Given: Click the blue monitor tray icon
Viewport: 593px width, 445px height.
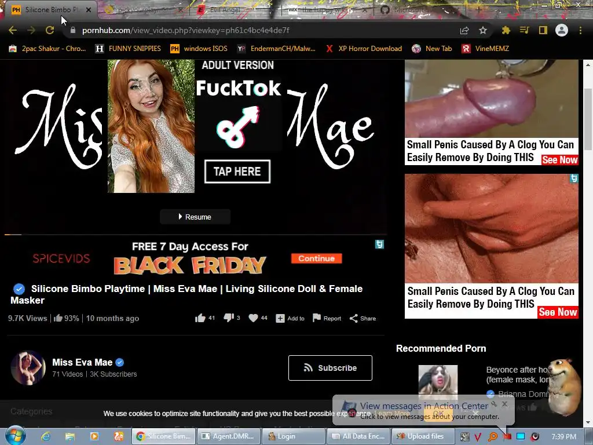Looking at the screenshot, I should (x=521, y=437).
